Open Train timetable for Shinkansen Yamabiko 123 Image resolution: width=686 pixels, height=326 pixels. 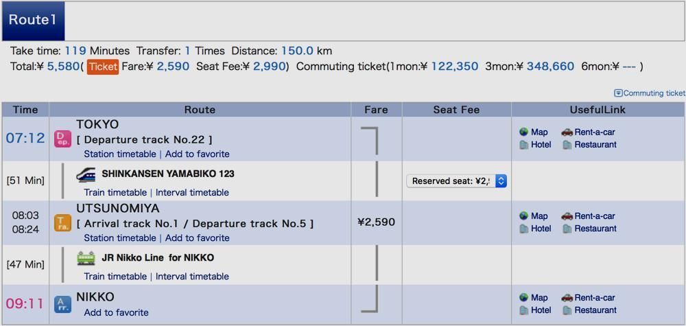[115, 193]
